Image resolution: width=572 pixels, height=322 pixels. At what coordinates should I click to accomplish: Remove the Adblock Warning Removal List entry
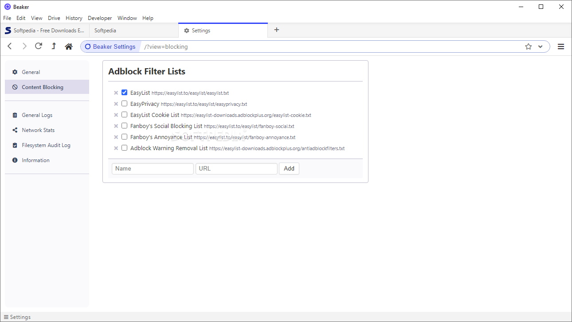point(116,148)
